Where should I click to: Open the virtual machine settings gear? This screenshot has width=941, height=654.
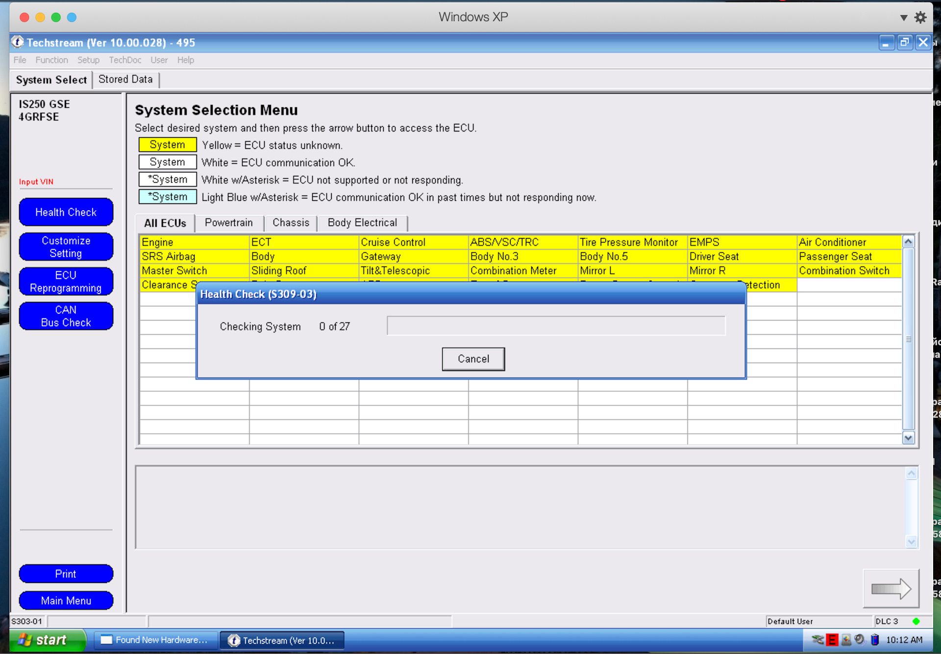(920, 17)
